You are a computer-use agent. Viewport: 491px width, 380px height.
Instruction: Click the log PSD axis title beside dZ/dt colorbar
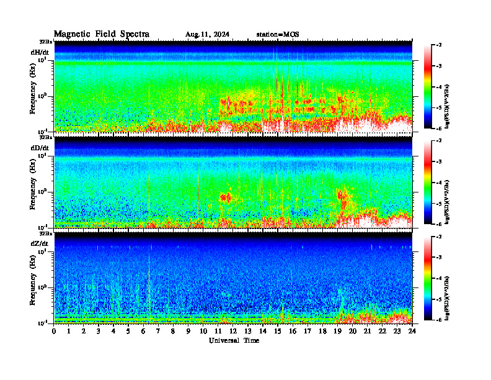[447, 298]
